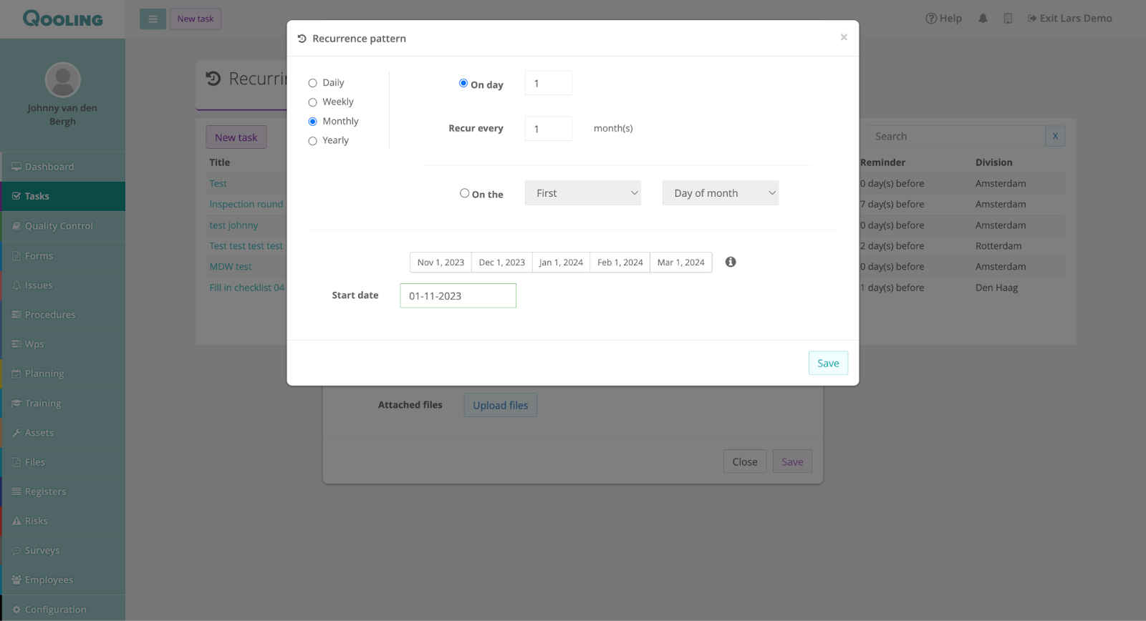Image resolution: width=1146 pixels, height=621 pixels.
Task: Click the On day number field
Action: (549, 83)
